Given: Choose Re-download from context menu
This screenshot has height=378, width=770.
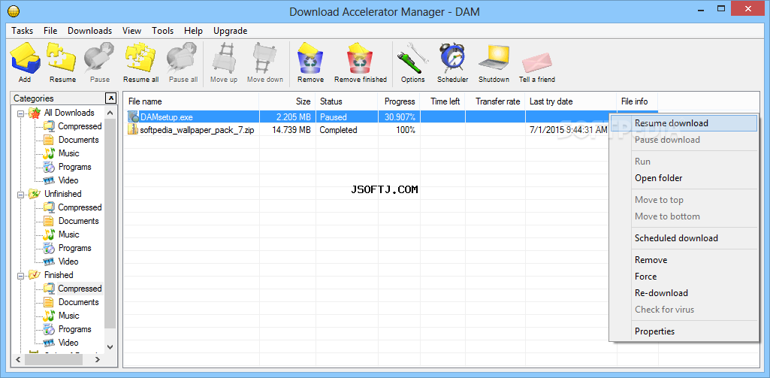Looking at the screenshot, I should click(683, 293).
